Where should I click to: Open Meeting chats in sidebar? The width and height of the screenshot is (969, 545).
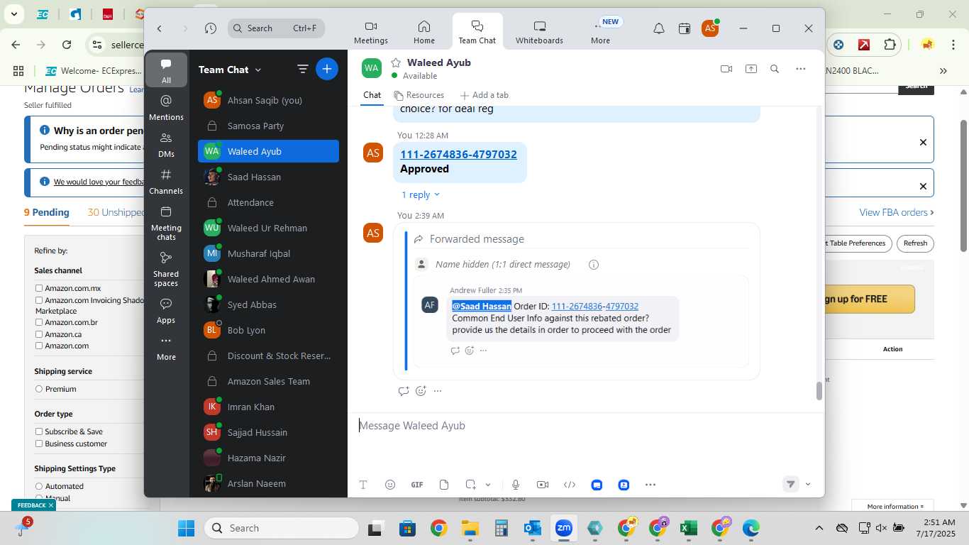tap(166, 223)
